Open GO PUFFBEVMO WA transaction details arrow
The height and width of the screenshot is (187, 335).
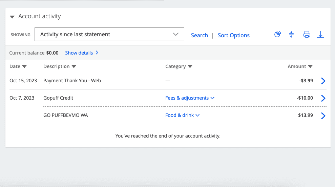[323, 116]
